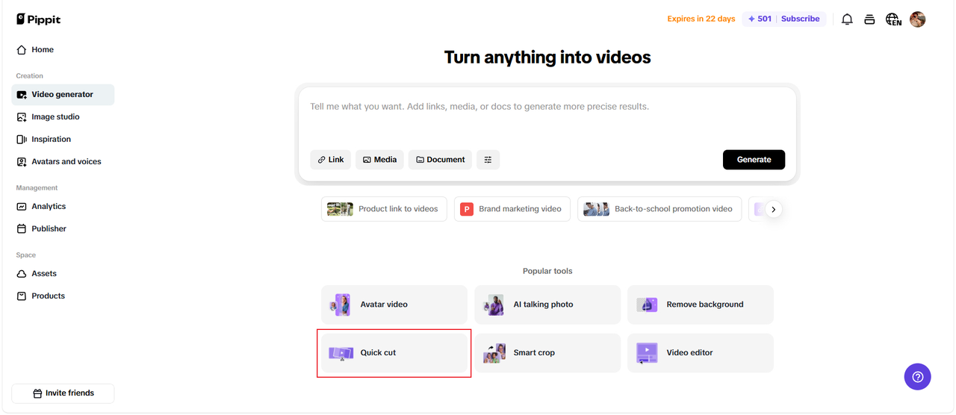
Task: Launch the Avatar video tool
Action: coord(394,305)
